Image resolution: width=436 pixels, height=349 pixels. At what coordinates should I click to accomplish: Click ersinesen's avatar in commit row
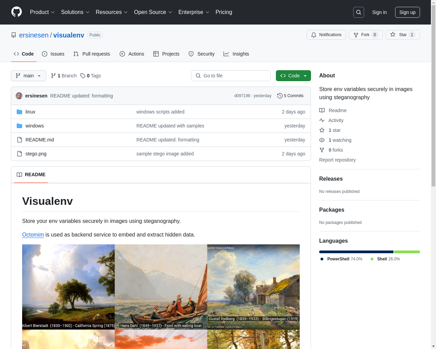tap(19, 96)
